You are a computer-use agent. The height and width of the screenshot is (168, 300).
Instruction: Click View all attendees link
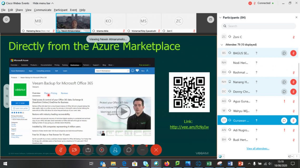[258, 149]
